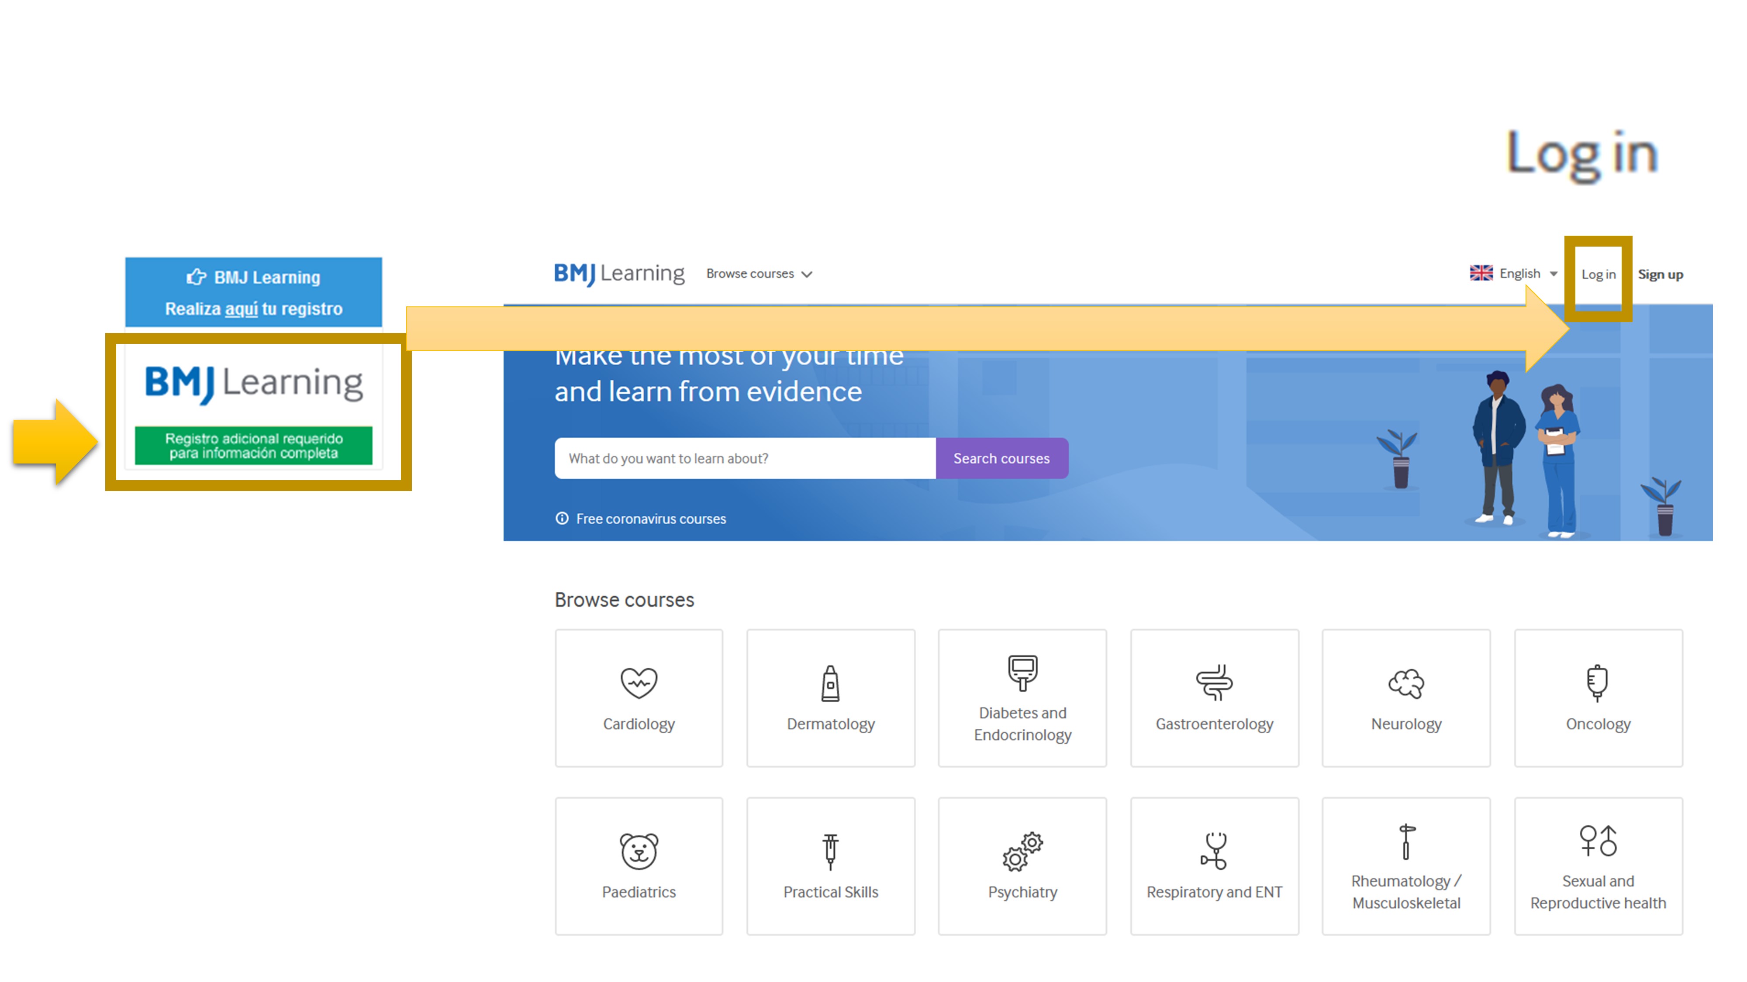Click the Browse courses chevron arrow
Viewport: 1747px width, 982px height.
click(806, 275)
